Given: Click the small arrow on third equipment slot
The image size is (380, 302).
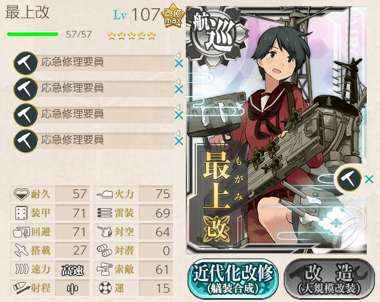Looking at the screenshot, I should pyautogui.click(x=178, y=107).
